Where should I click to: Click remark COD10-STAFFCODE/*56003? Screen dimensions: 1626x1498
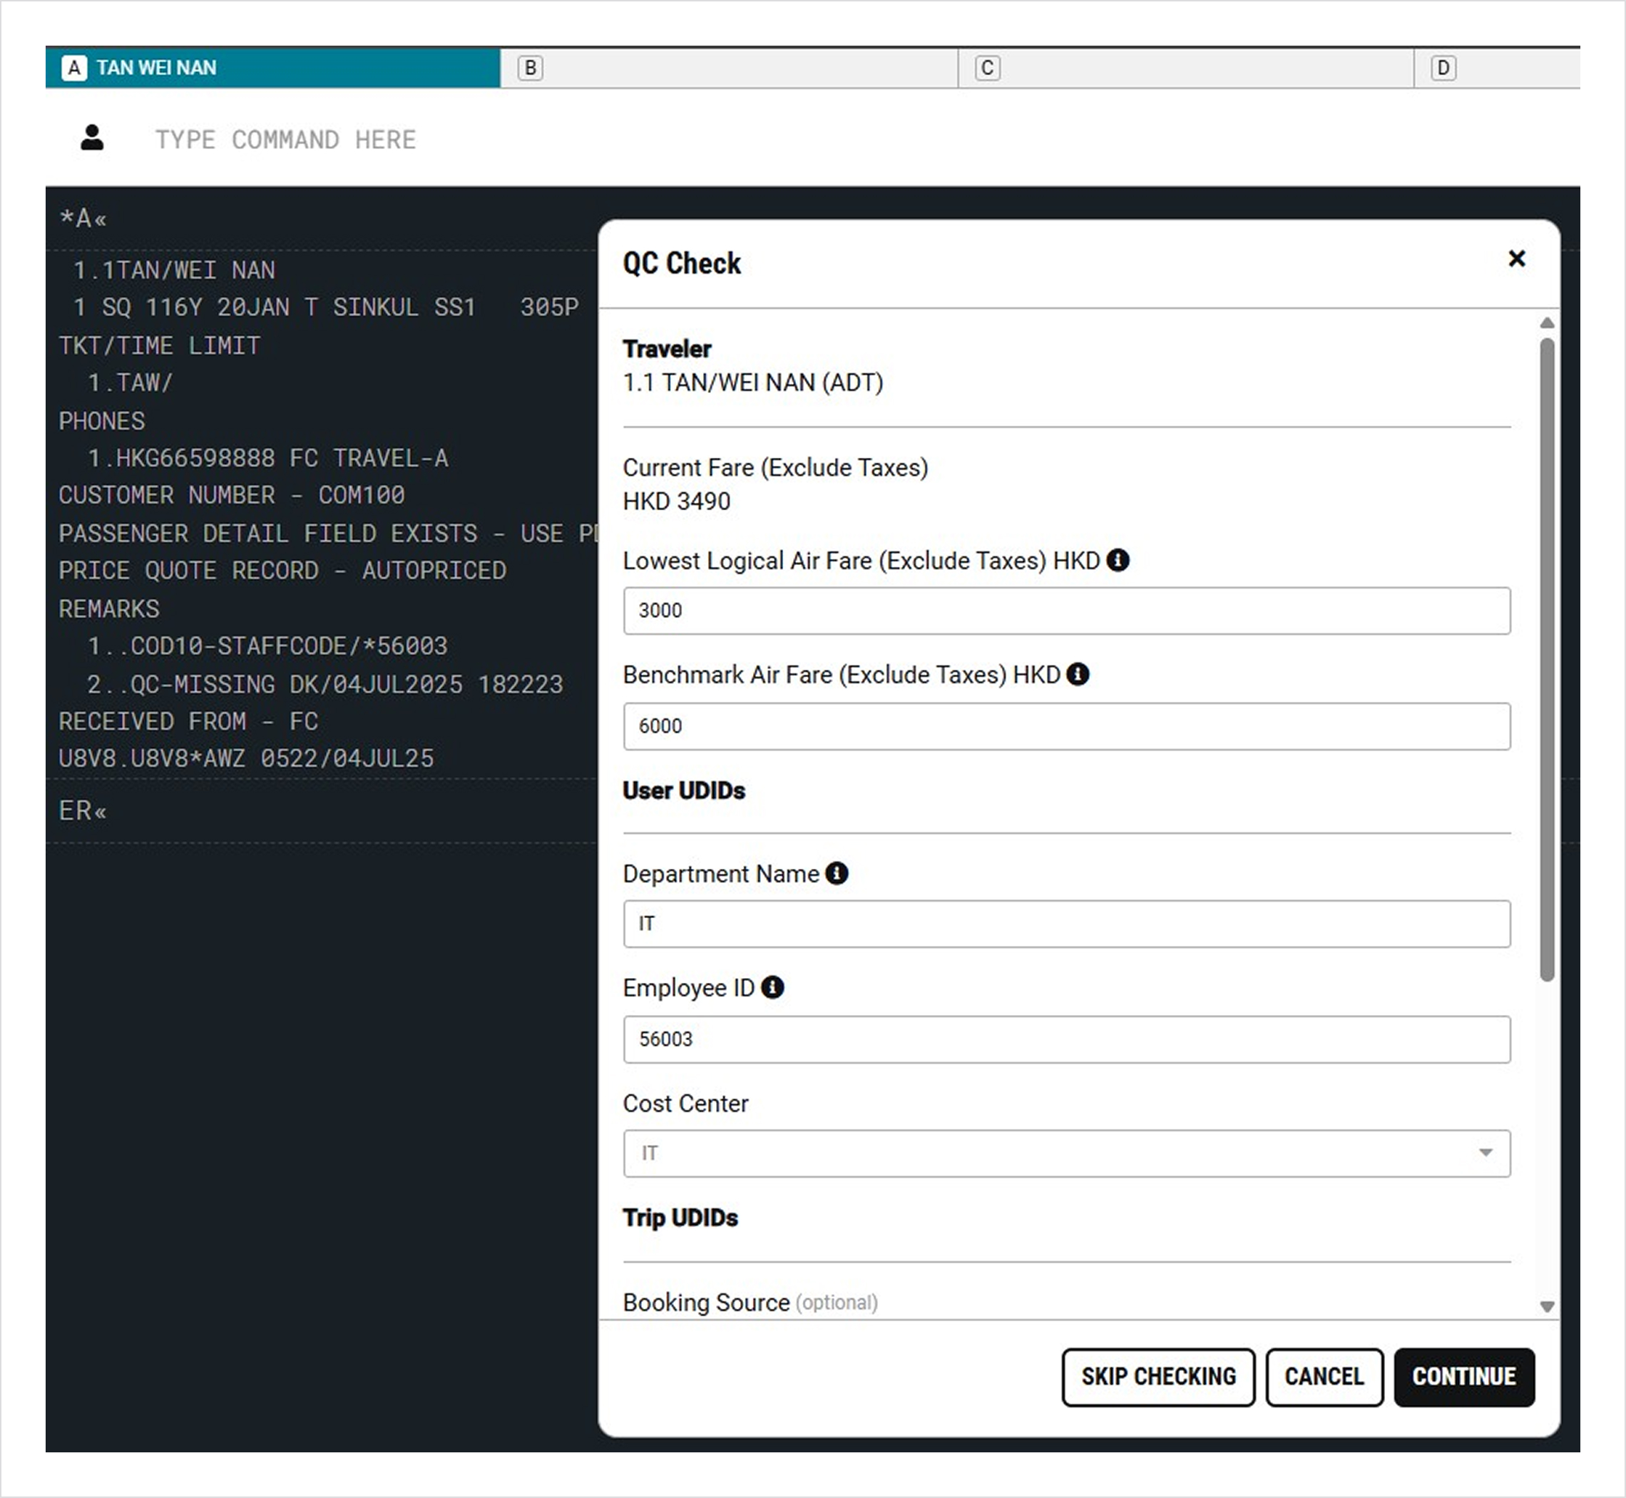(x=268, y=646)
